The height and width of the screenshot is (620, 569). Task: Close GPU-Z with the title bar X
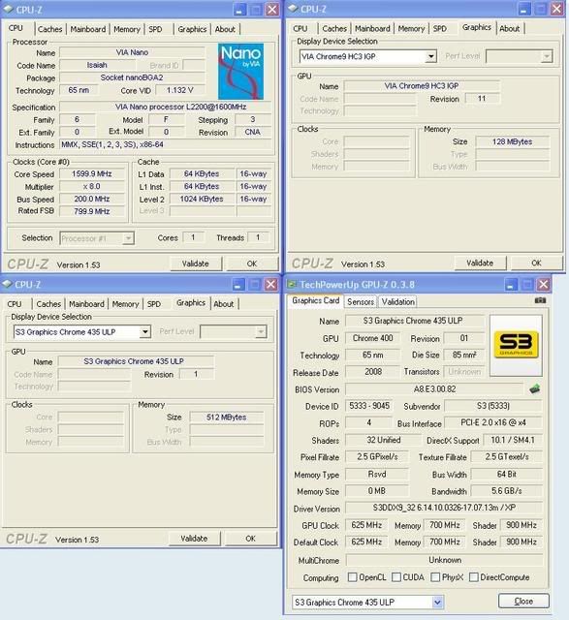544,284
